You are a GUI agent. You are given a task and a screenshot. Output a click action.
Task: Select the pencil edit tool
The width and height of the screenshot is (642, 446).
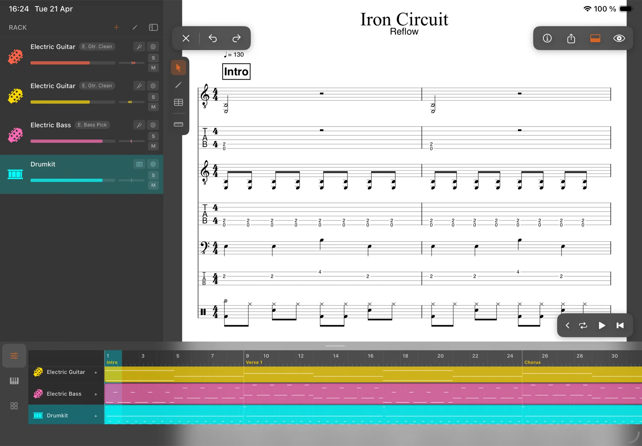(178, 85)
